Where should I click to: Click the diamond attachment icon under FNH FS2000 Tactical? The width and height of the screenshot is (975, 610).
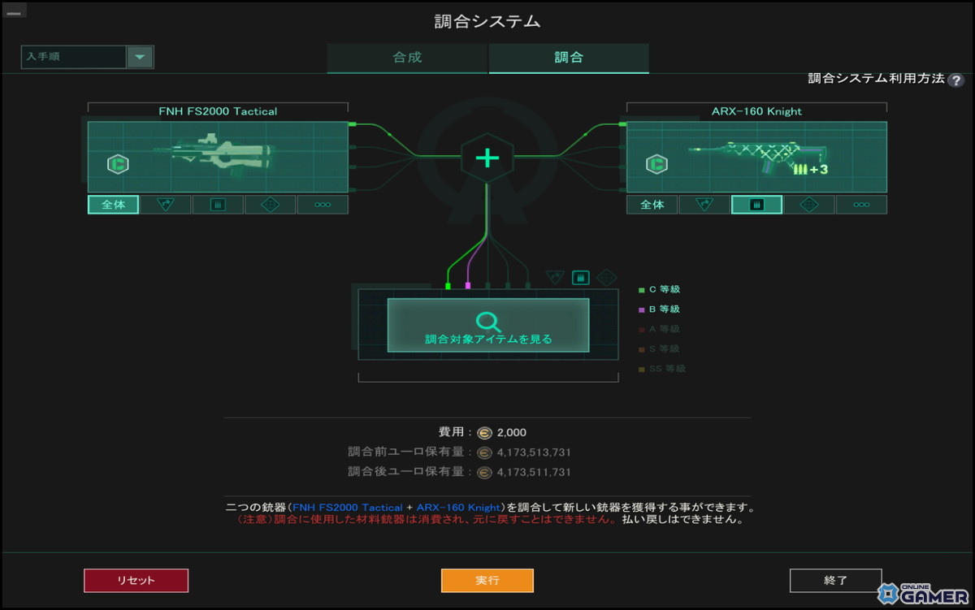point(270,204)
